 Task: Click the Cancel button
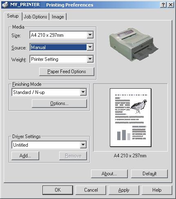[91, 190]
